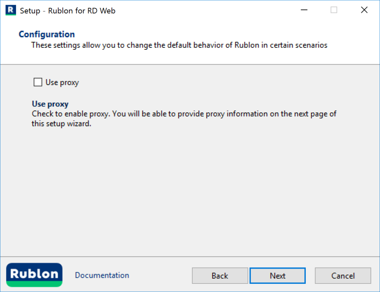This screenshot has height=292, width=380.
Task: Check the proxy option to show proxy settings
Action: pos(37,82)
